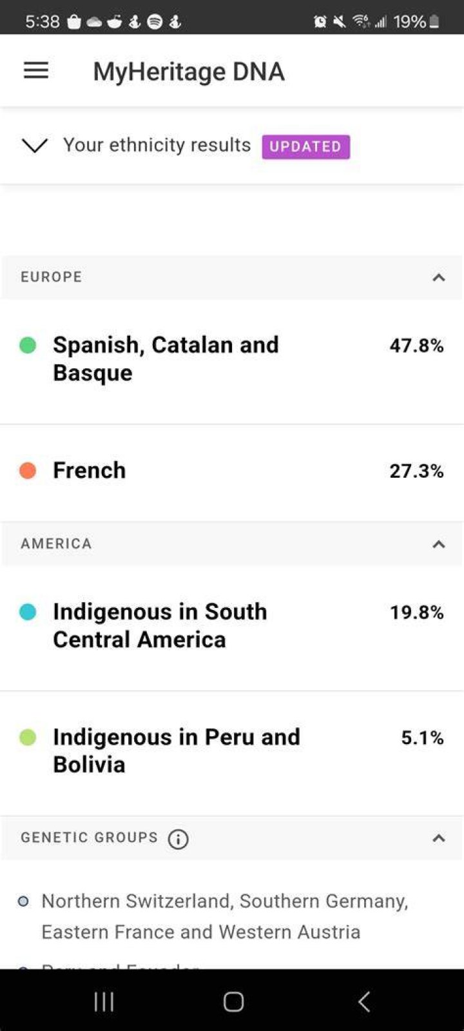464x1031 pixels.
Task: Collapse the Europe section
Action: tap(439, 277)
